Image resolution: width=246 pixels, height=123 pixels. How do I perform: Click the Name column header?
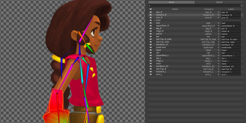coord(175,9)
